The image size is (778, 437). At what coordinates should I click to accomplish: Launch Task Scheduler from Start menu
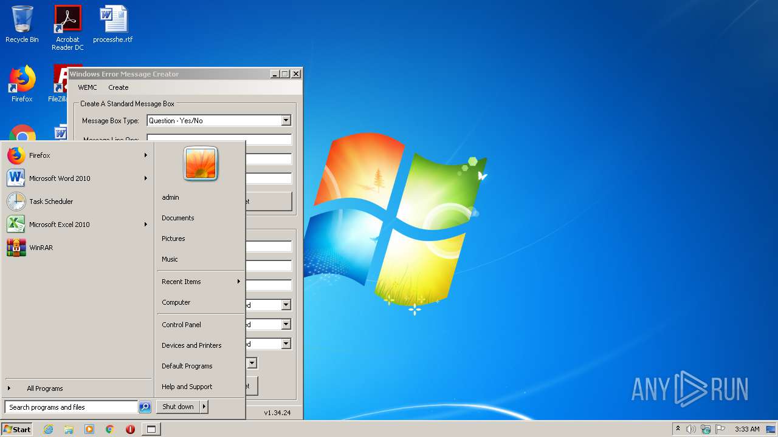(78, 202)
